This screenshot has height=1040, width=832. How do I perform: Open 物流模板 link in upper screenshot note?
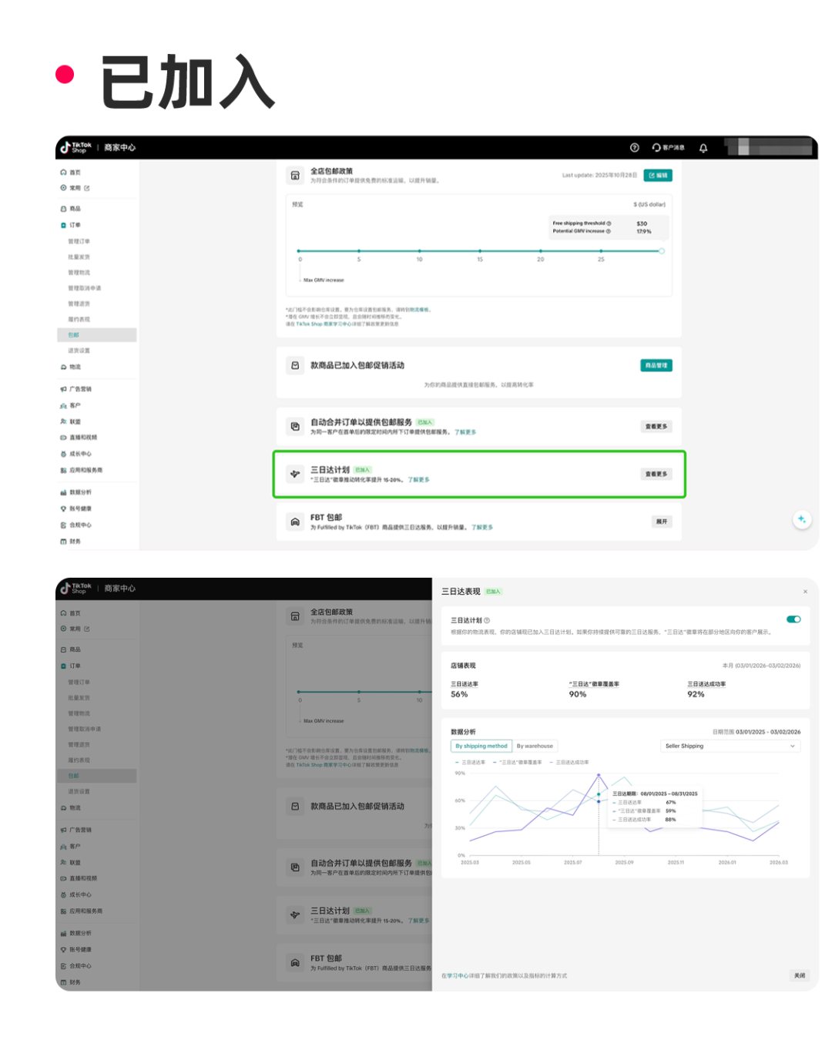(x=419, y=310)
